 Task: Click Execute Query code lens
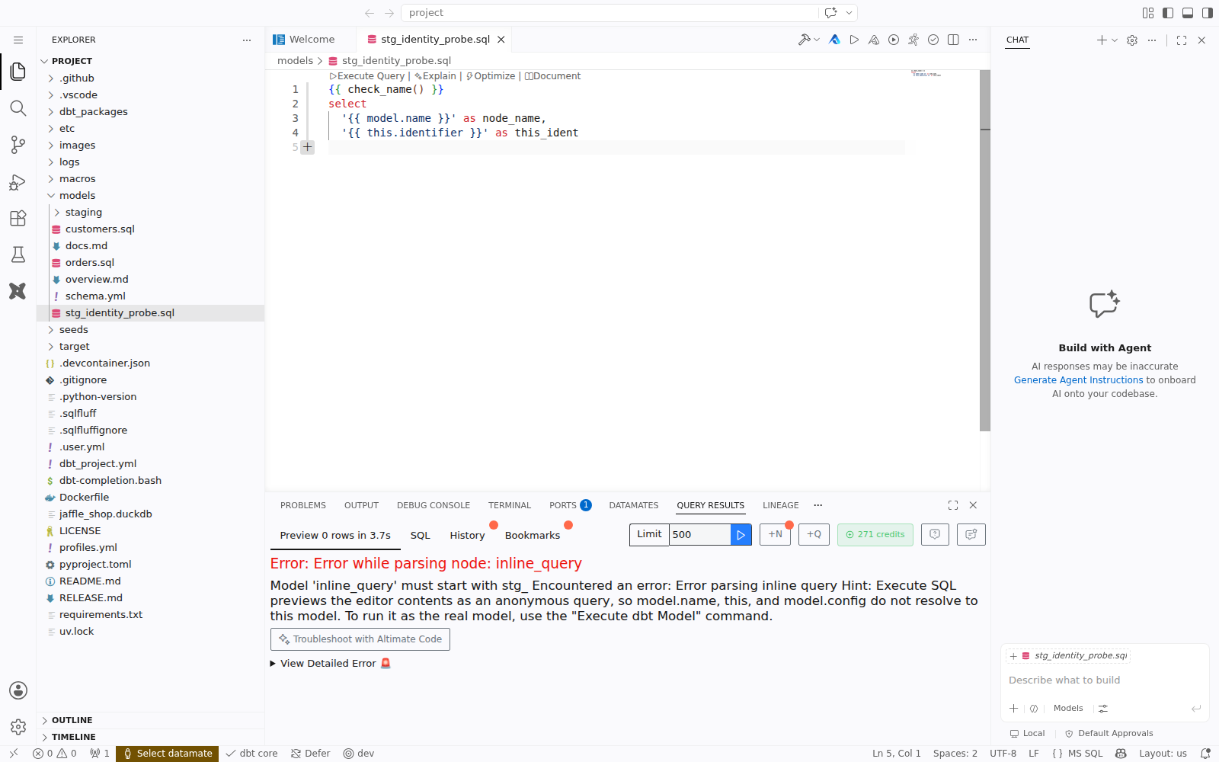coord(367,76)
